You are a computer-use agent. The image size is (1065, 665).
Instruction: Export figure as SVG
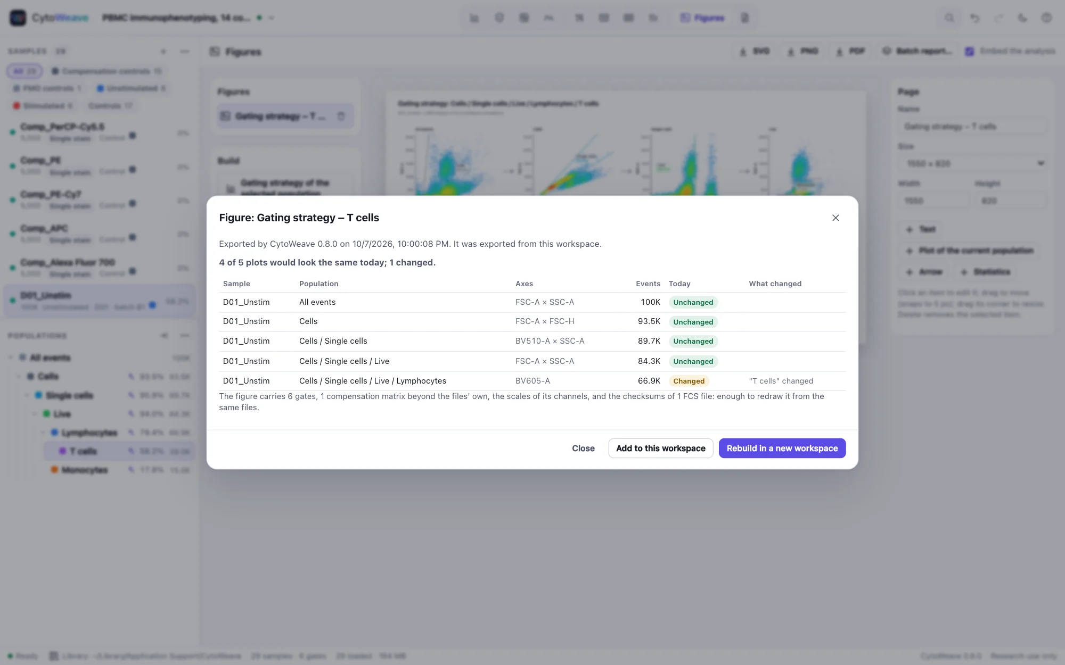(x=754, y=51)
